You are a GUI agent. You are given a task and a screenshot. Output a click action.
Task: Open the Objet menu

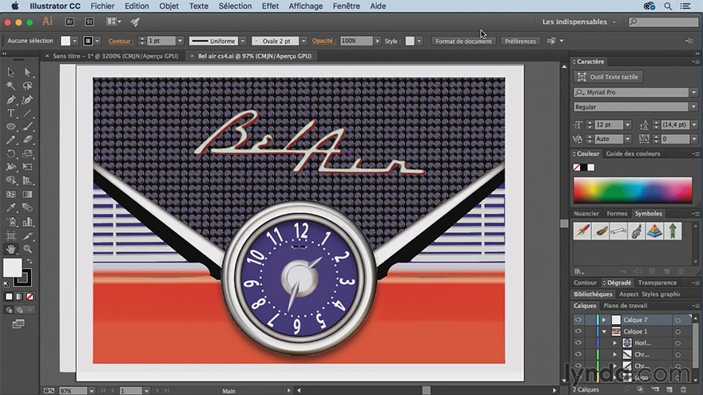pos(169,6)
